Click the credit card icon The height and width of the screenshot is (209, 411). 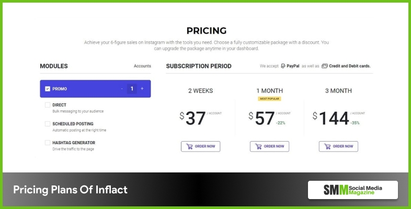click(x=325, y=66)
